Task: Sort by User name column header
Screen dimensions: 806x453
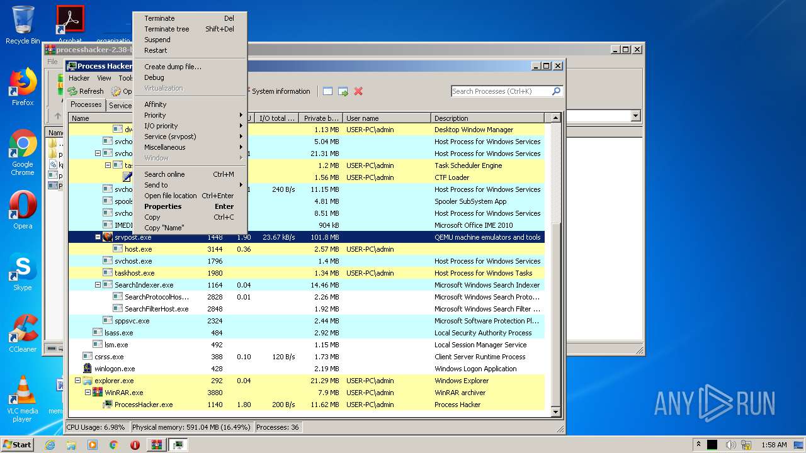Action: (387, 118)
